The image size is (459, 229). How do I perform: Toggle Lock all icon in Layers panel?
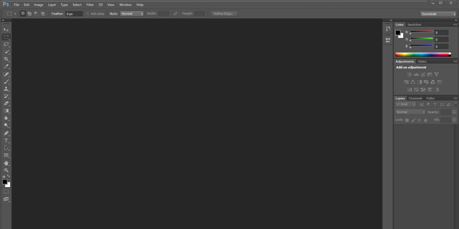point(425,120)
